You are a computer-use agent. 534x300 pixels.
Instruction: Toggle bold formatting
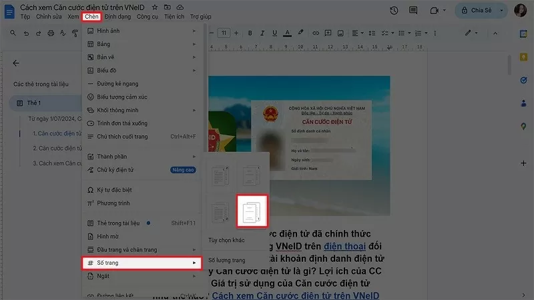250,33
